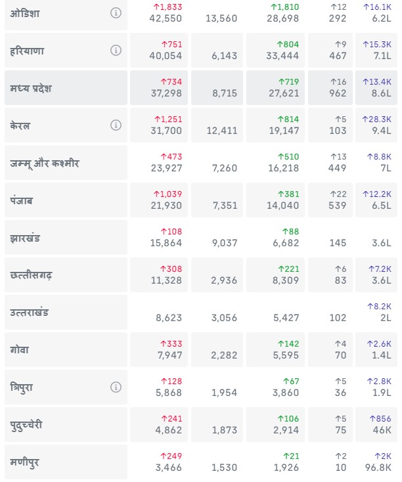Click the info icon in केरल row
402x482 pixels.
(x=116, y=125)
